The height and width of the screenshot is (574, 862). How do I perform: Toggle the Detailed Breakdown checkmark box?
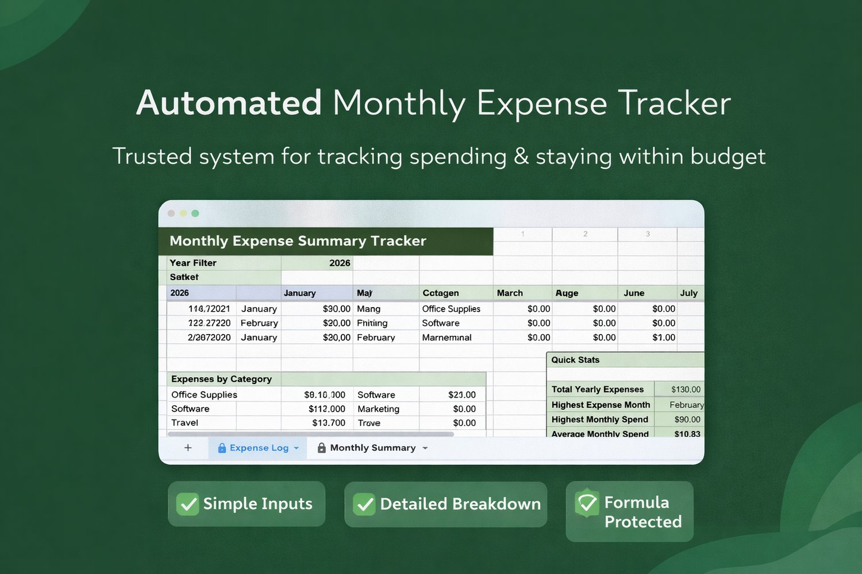point(364,504)
